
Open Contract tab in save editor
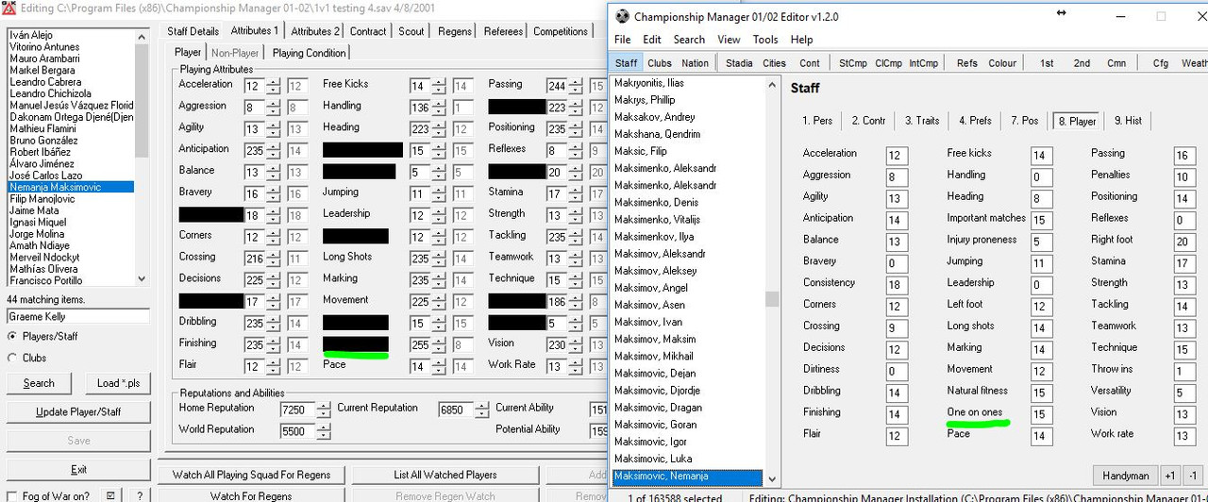click(x=368, y=31)
